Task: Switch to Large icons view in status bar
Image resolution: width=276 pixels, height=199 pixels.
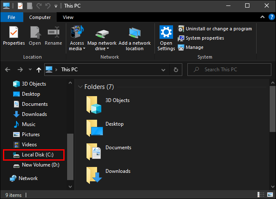Action: pos(270,195)
